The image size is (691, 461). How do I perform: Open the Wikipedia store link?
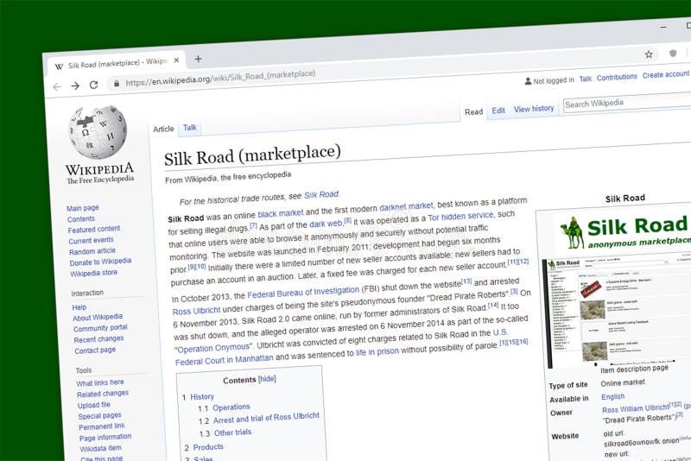(94, 273)
